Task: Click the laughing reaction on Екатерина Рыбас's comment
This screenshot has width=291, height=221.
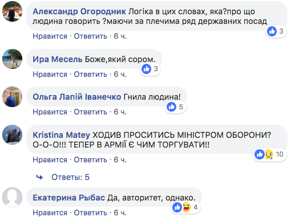Action: click(x=186, y=207)
